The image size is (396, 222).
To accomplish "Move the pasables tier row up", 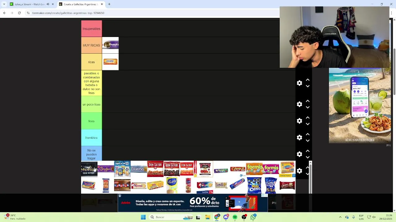I will [308, 80].
